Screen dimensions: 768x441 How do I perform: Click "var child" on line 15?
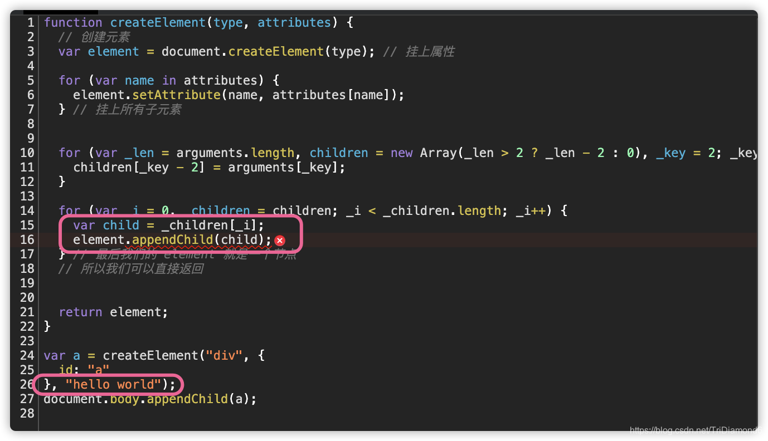click(x=106, y=225)
